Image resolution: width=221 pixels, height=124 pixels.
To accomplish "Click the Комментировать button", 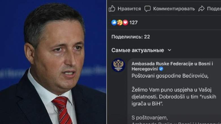I will [x=174, y=9].
